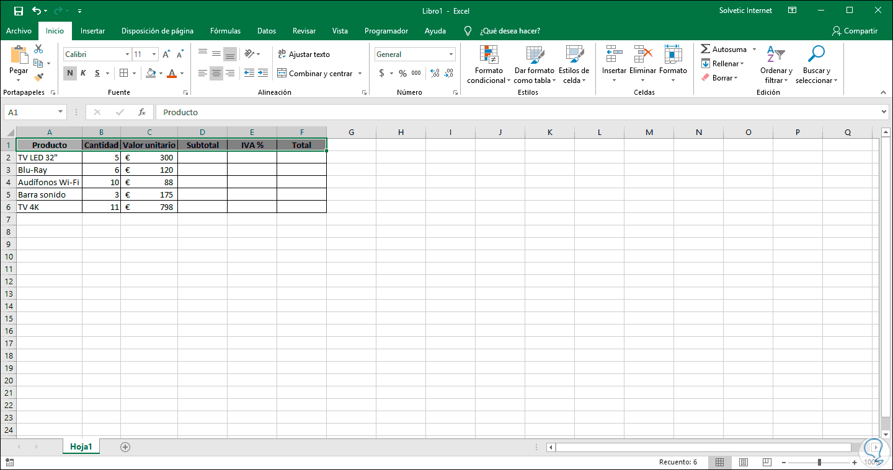Switch to the Fórmulas ribbon tab
893x470 pixels.
pyautogui.click(x=225, y=30)
